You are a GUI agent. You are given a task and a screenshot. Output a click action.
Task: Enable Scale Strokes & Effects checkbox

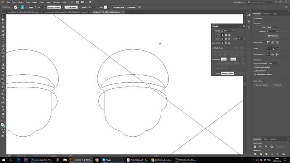pos(255,74)
